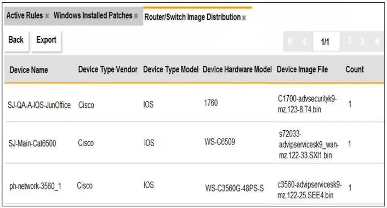Sort by Device Type Vendor column
Viewport: 387px width, 208px height.
pyautogui.click(x=107, y=70)
